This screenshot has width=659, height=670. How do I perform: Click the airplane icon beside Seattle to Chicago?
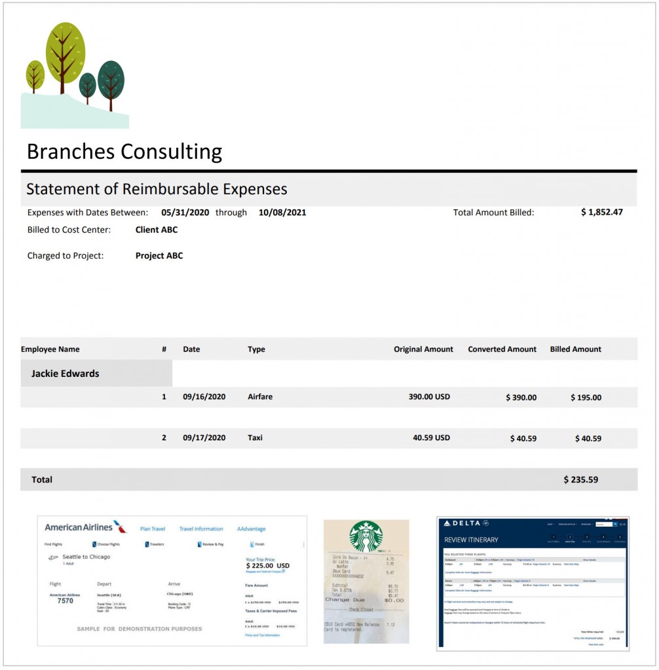pyautogui.click(x=53, y=556)
